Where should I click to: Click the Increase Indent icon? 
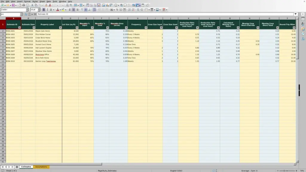point(138,10)
